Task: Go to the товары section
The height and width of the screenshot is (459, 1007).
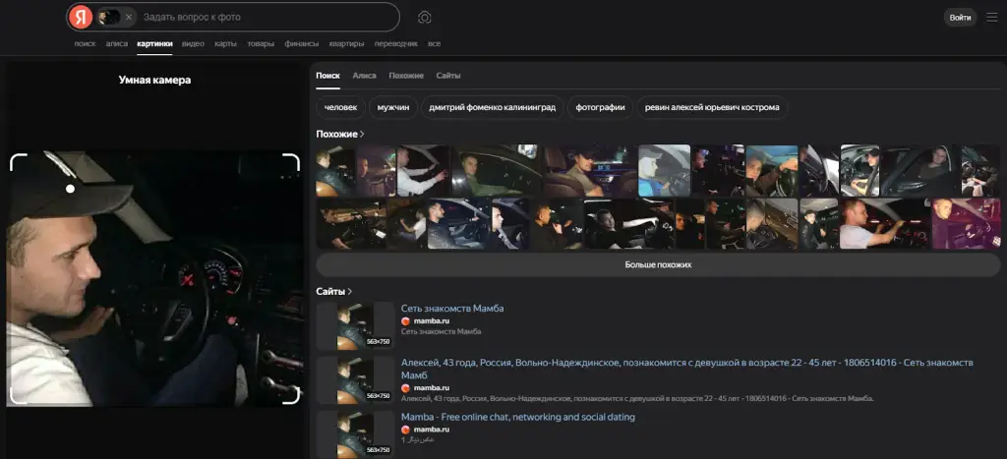Action: [x=261, y=43]
